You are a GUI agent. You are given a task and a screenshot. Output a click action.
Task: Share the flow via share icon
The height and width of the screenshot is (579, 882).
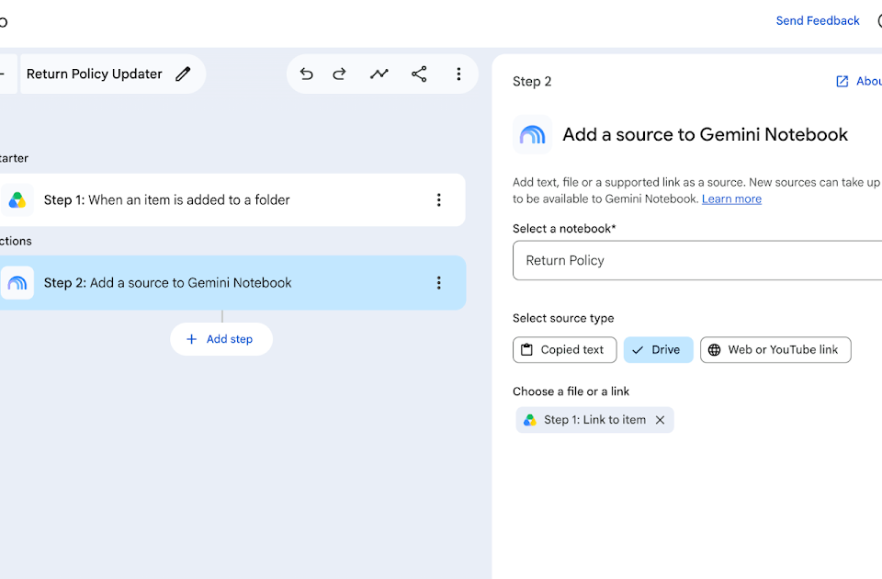pos(419,74)
